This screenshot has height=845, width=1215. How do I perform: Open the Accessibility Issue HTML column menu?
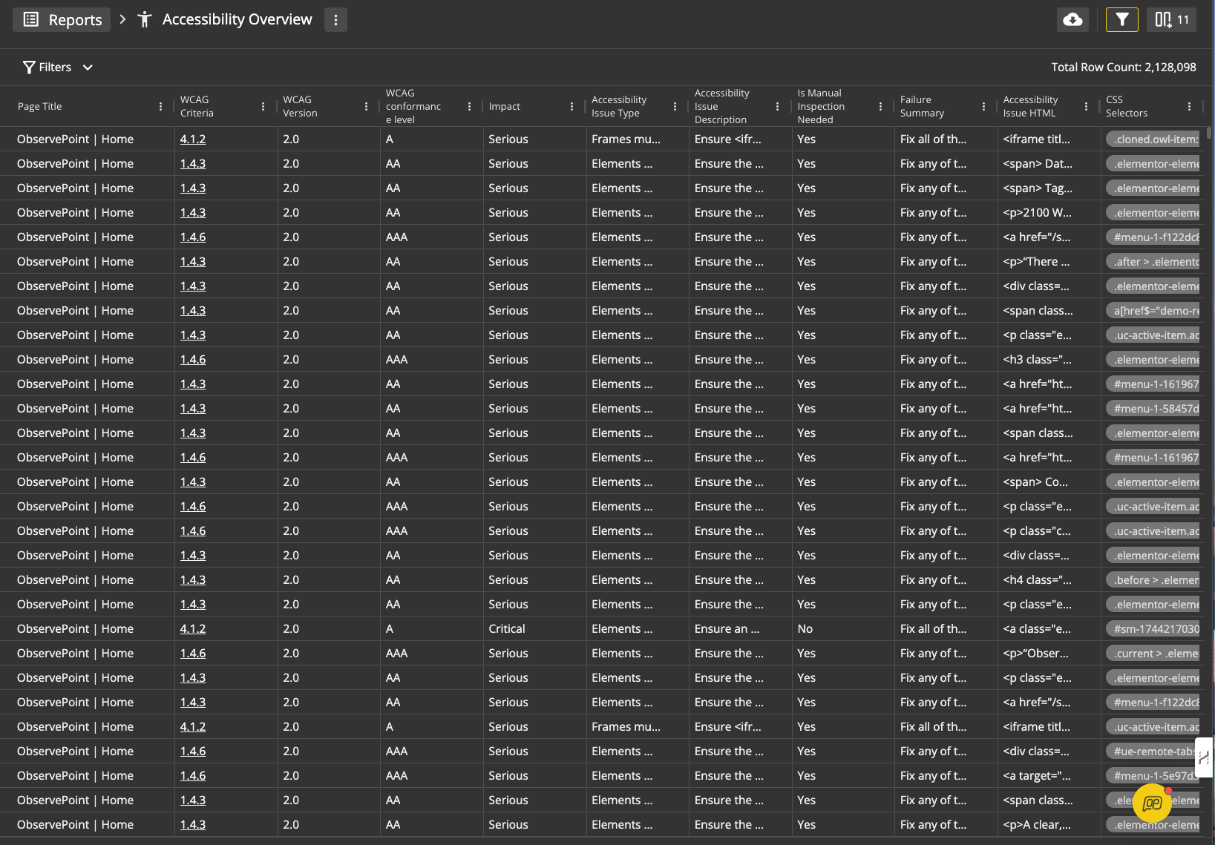(x=1086, y=107)
